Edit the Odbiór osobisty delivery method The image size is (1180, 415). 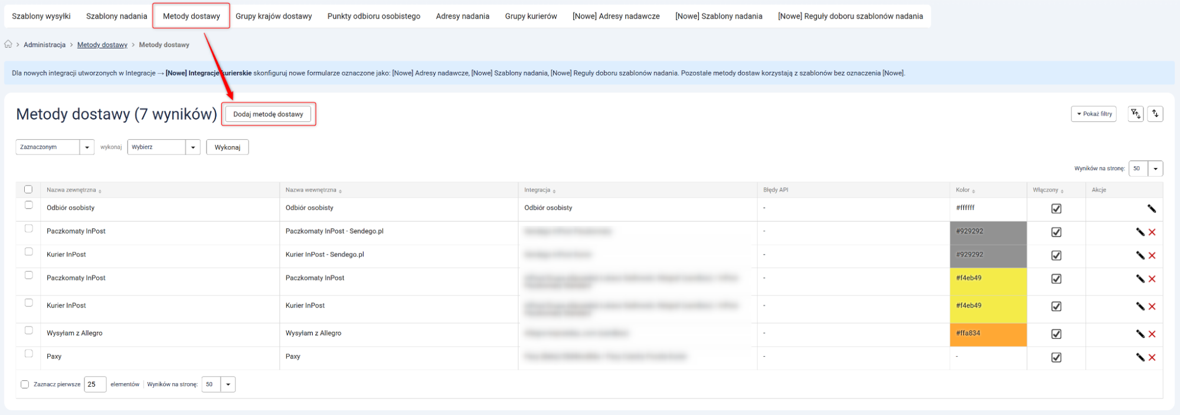click(1151, 209)
